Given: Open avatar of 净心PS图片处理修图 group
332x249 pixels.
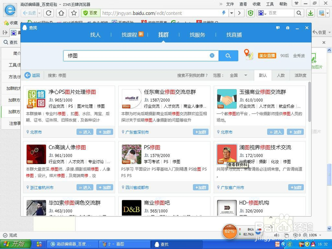Looking at the screenshot, I should pos(36,99).
